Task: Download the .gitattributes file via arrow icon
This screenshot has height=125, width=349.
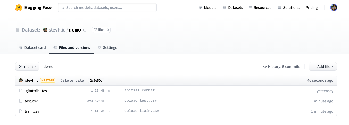Action: pos(109,91)
